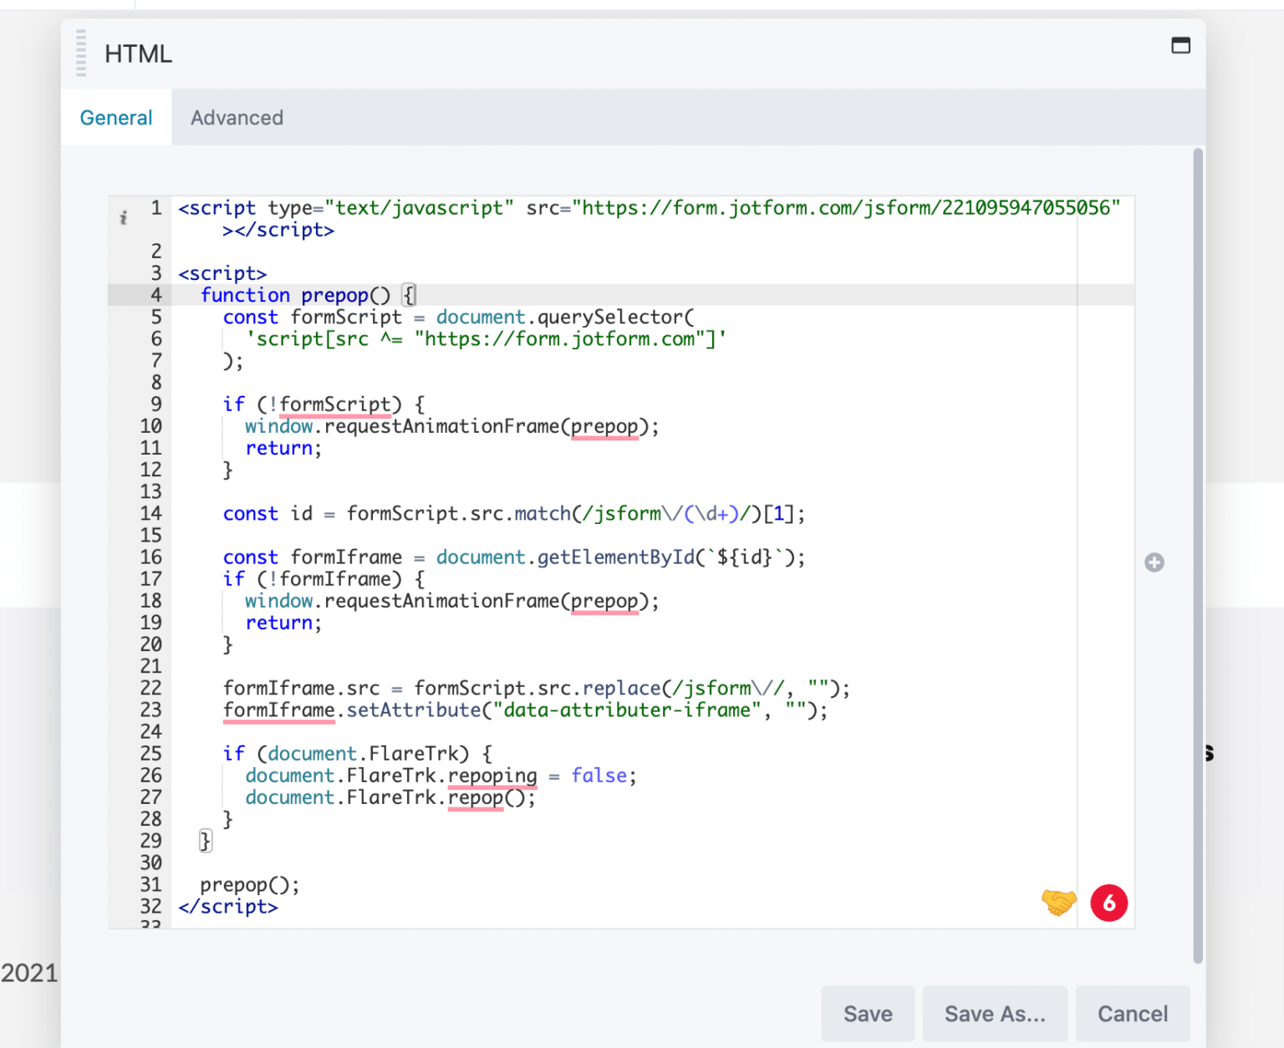
Task: Click the 'script[src ^=' selector string
Action: click(486, 339)
